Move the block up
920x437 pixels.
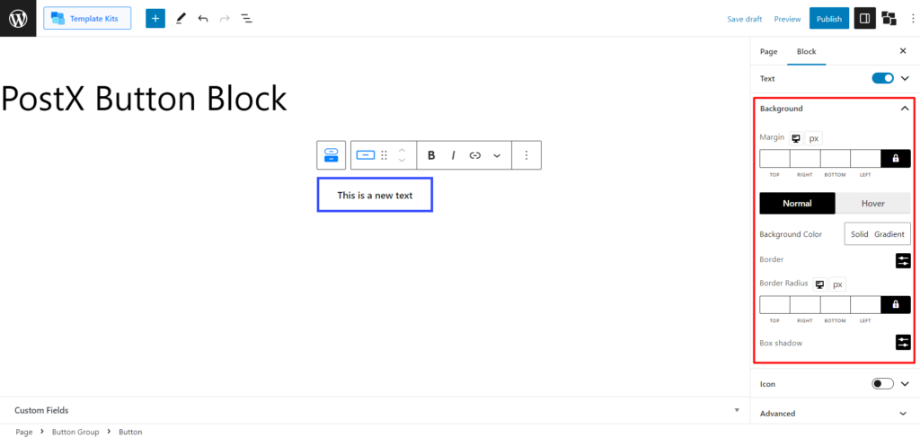tap(402, 150)
